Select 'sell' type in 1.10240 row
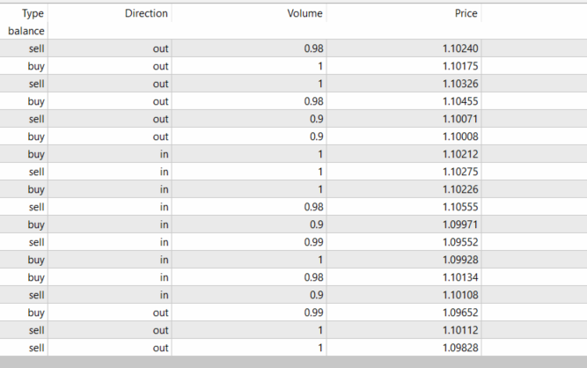The width and height of the screenshot is (587, 368). coord(37,48)
